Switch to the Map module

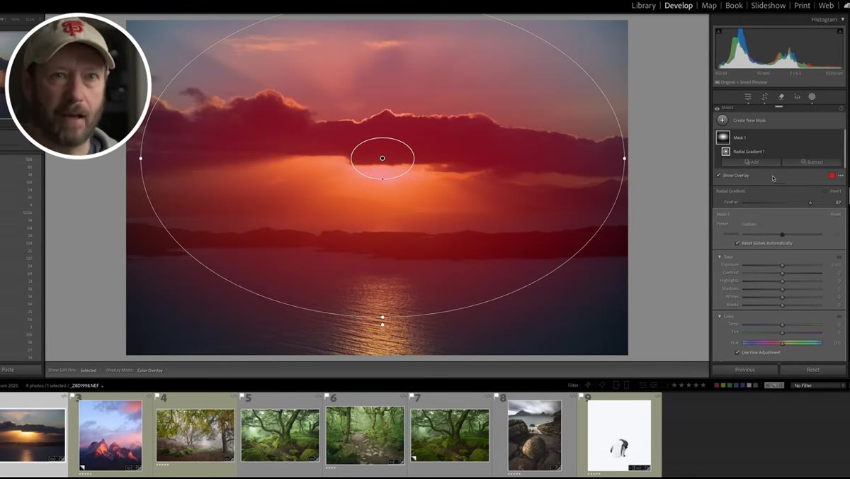pos(709,6)
